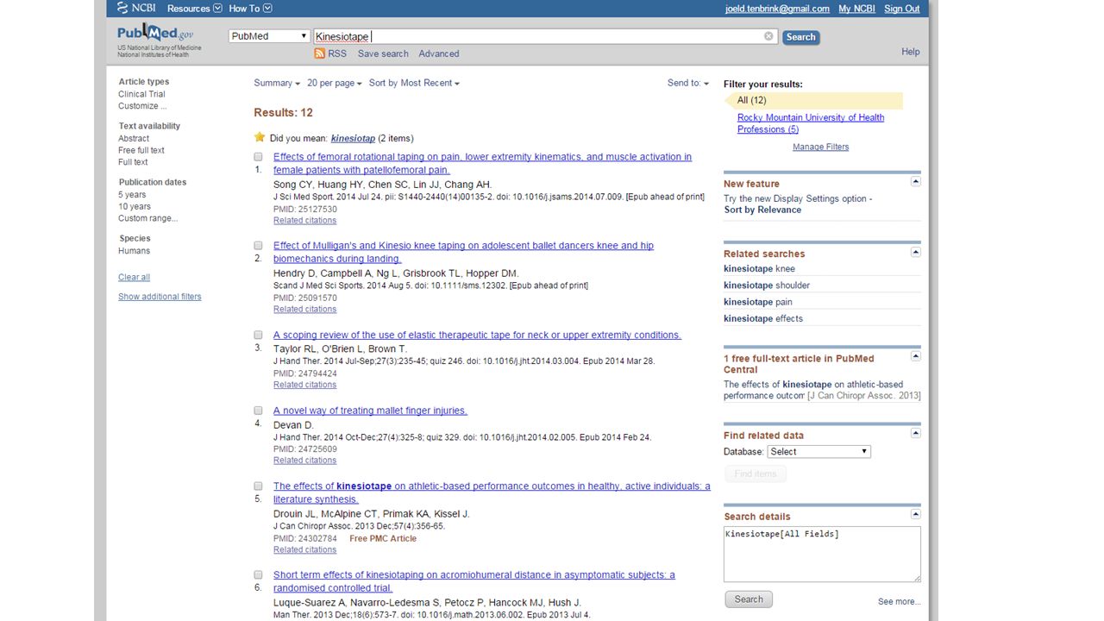The height and width of the screenshot is (621, 1104).
Task: Open Custom range date filter
Action: (148, 218)
